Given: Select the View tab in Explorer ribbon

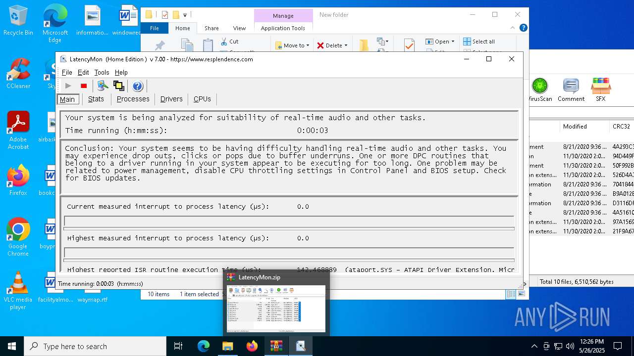Looking at the screenshot, I should pyautogui.click(x=239, y=28).
